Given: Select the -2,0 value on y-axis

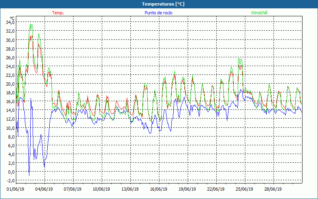Looking at the screenshot, I should pyautogui.click(x=10, y=180).
